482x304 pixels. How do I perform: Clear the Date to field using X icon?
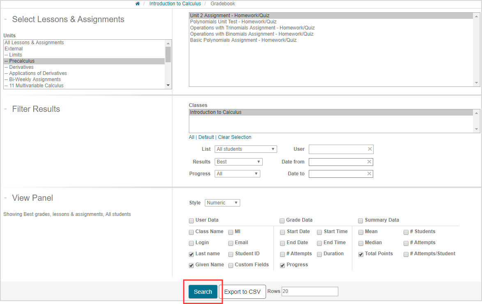(369, 174)
